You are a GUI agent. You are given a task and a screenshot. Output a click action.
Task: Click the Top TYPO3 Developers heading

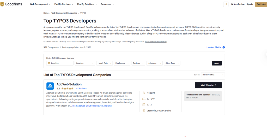click(70, 21)
